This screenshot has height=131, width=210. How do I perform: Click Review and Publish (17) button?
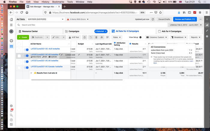185,19
